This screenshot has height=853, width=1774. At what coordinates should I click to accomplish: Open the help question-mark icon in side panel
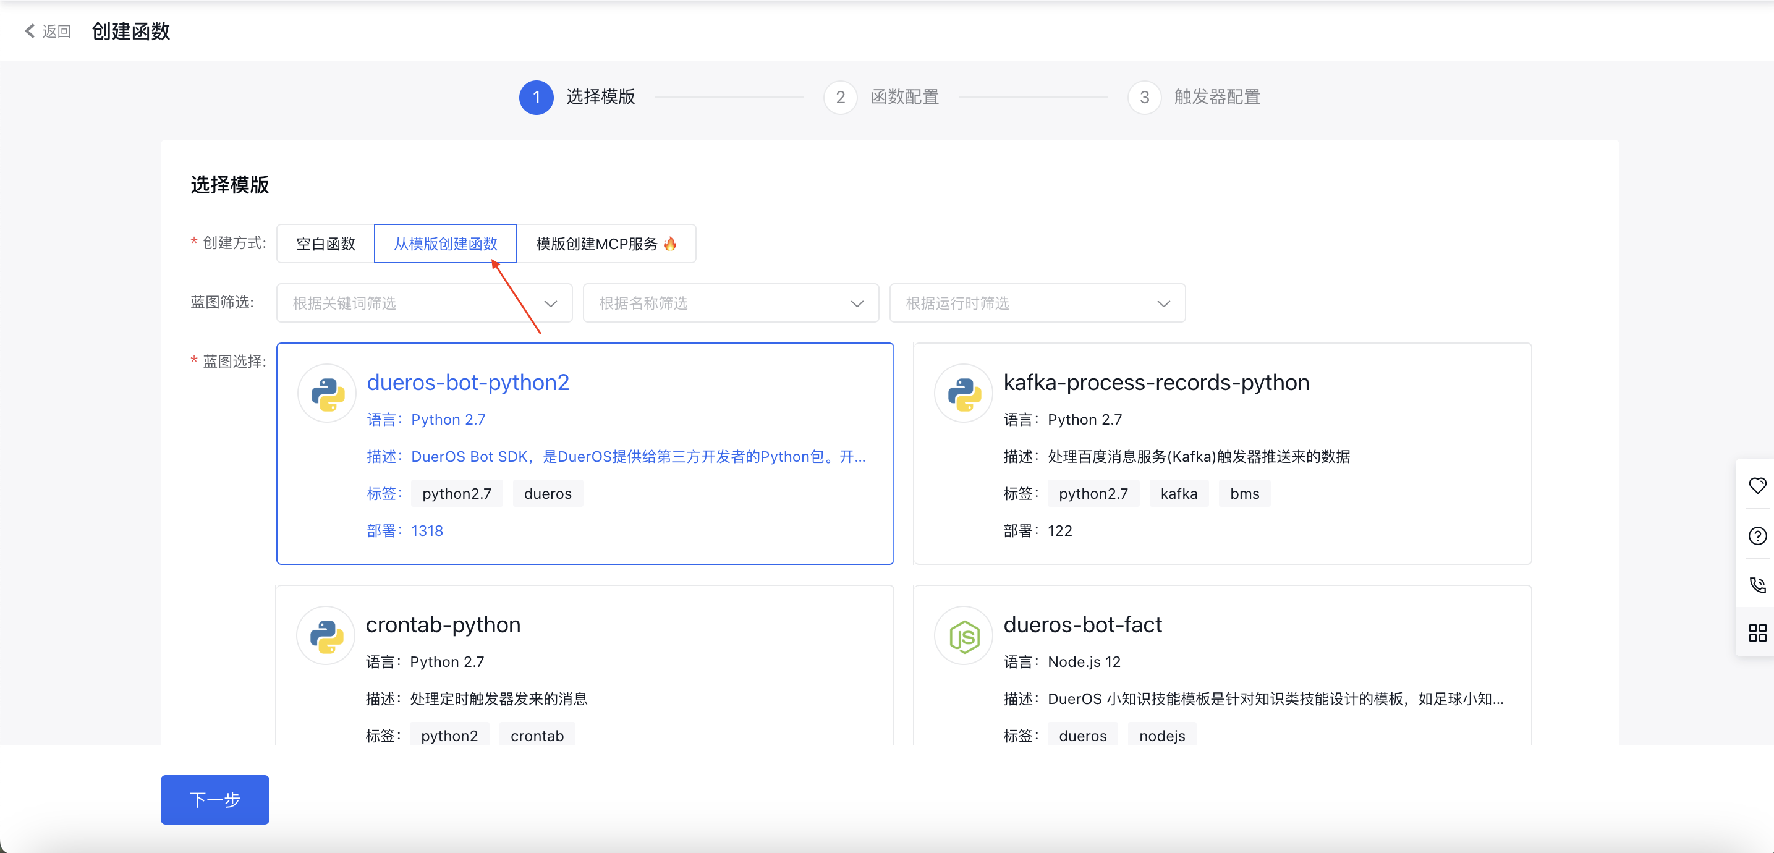pos(1757,536)
